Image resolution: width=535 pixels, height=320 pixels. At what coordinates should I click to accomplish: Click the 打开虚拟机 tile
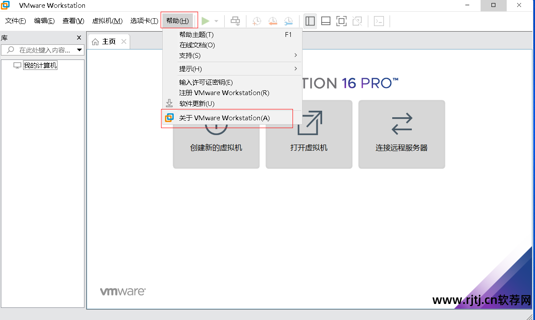(309, 134)
